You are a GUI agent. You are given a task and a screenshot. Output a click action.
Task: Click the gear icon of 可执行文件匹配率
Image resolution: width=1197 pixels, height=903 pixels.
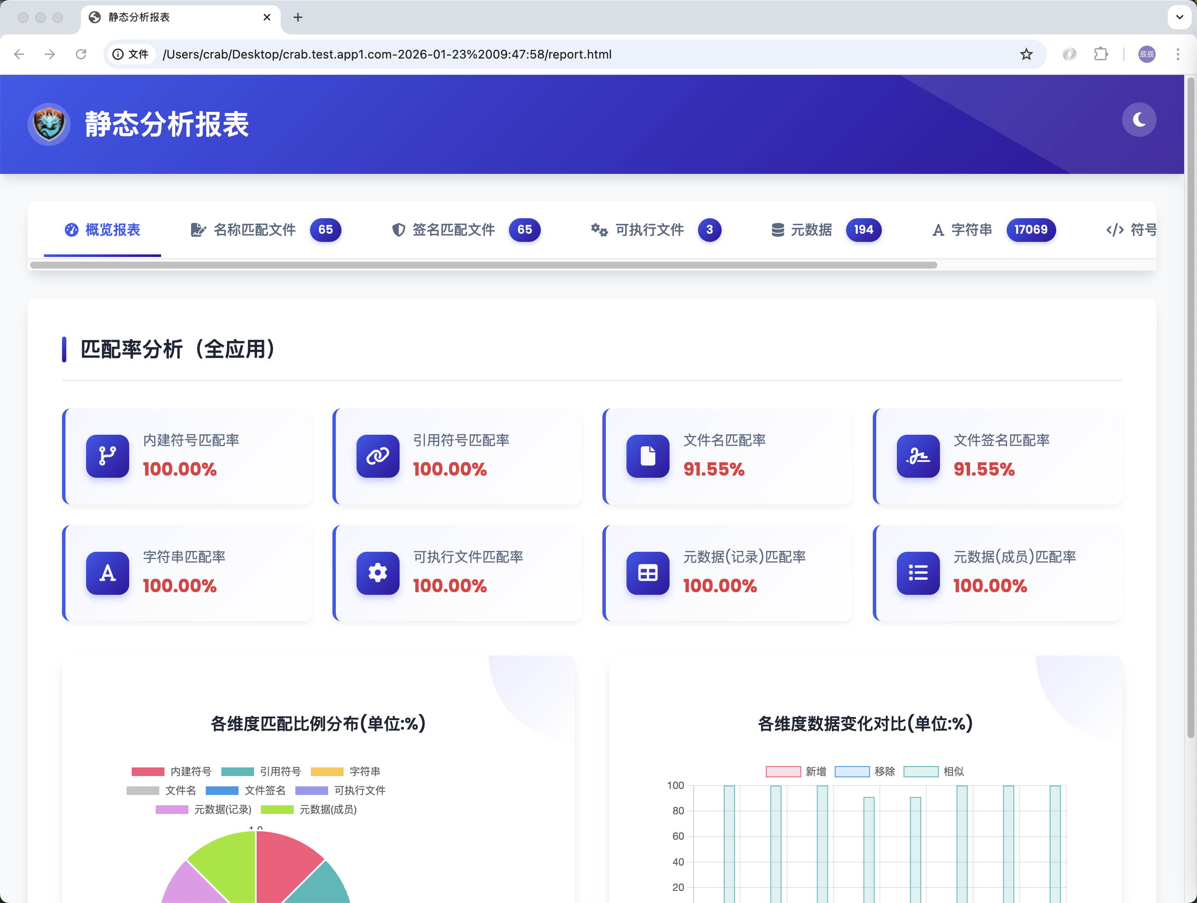click(x=378, y=573)
